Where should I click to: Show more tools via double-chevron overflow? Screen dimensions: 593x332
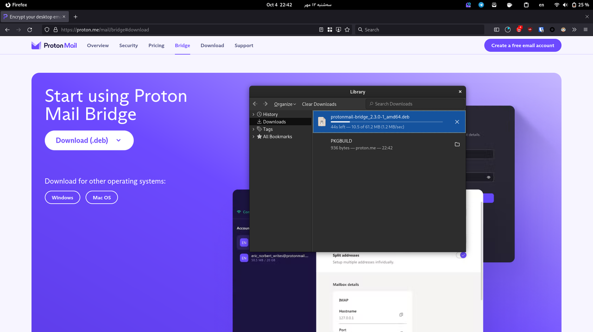[574, 30]
